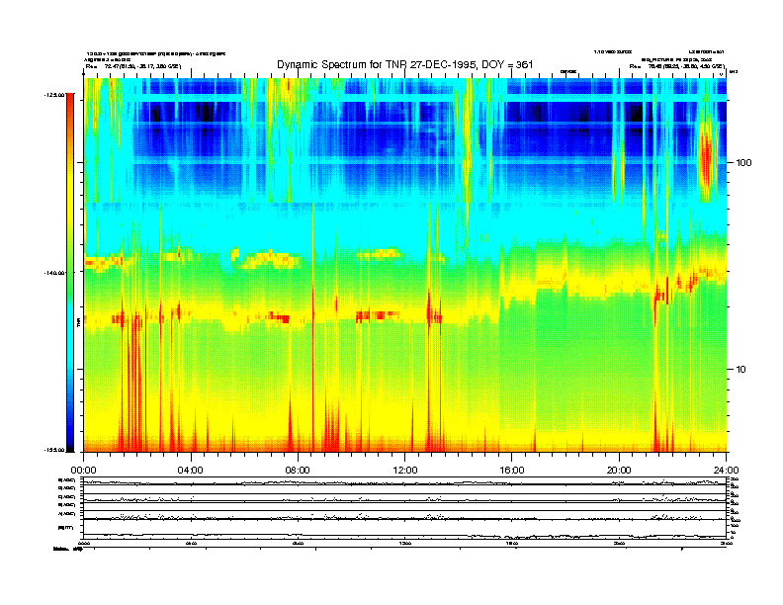783x605 pixels.
Task: Click the red burst near 23:00 at 100 kHz
Action: coord(705,156)
